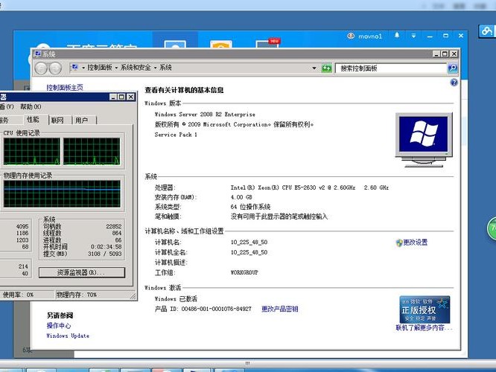Click the movnol username in cloud app

[370, 36]
